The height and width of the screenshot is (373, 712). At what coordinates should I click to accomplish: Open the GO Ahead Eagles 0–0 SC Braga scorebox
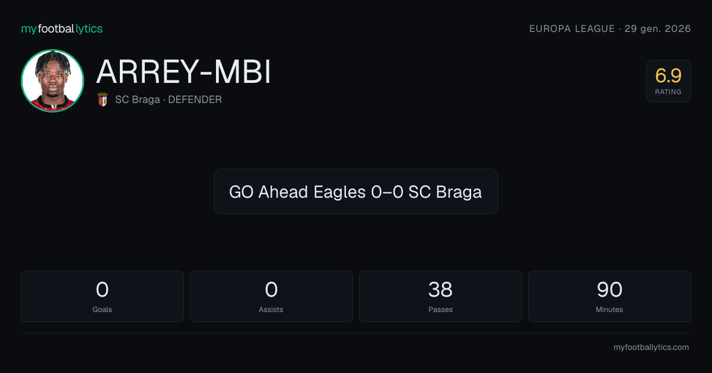pos(355,192)
